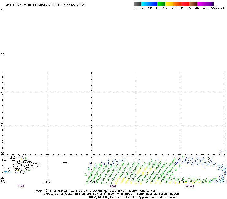
Task: Click the longitude label '-174'
Action: click(91, 182)
